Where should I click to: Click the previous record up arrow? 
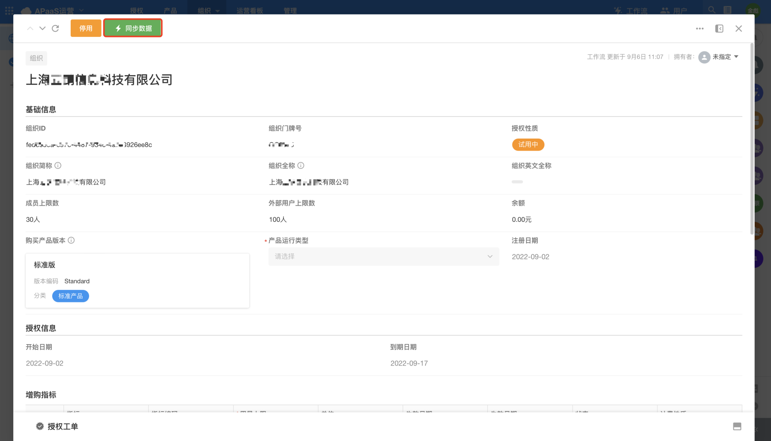[x=30, y=29]
